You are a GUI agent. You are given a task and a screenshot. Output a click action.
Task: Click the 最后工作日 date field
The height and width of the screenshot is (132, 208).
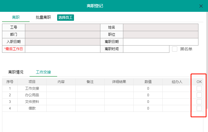62,49
